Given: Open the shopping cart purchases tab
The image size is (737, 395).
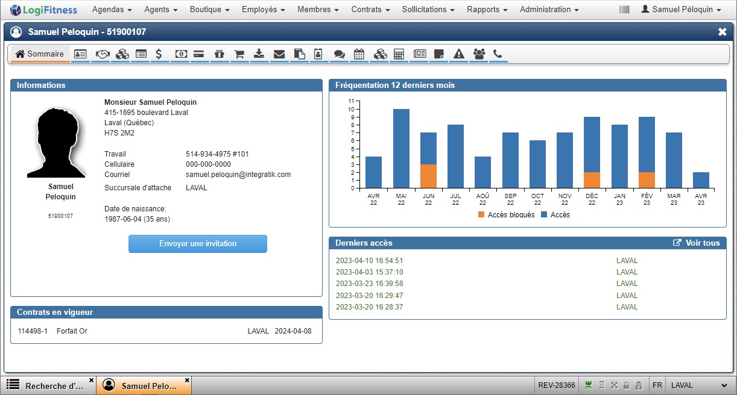Looking at the screenshot, I should point(239,54).
